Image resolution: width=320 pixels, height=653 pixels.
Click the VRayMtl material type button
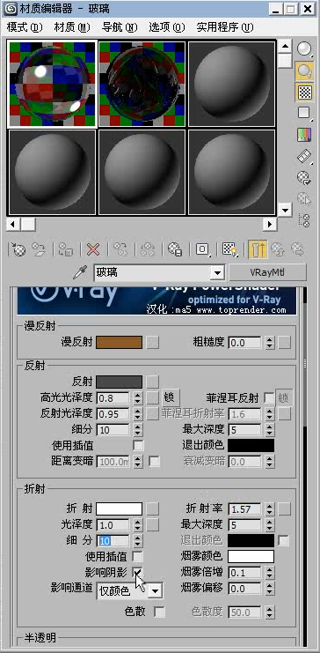[x=267, y=273]
